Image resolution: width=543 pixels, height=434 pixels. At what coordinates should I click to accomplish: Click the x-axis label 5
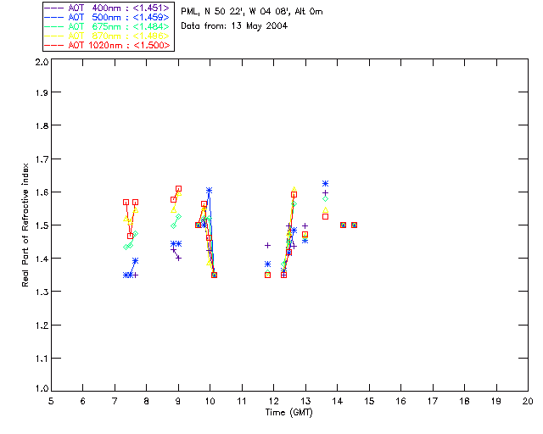51,401
